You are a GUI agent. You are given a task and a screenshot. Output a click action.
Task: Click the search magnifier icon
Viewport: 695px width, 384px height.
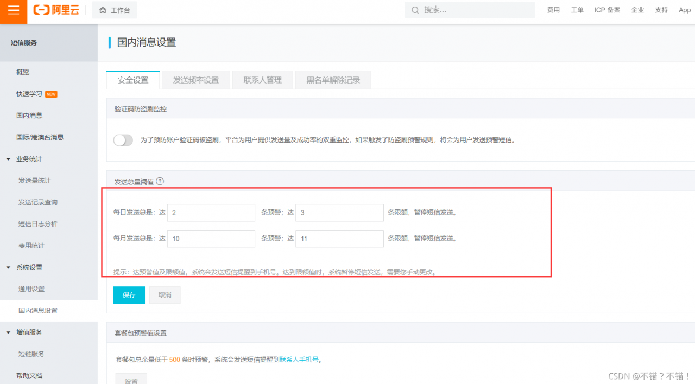click(415, 10)
